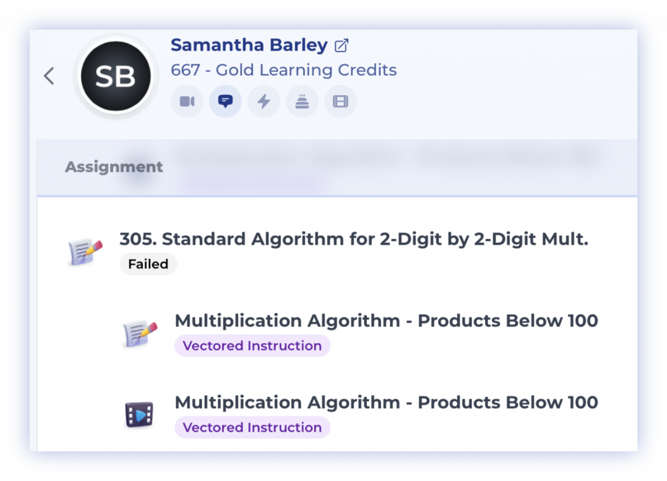Go back using the left chevron
667x481 pixels.
tap(49, 76)
